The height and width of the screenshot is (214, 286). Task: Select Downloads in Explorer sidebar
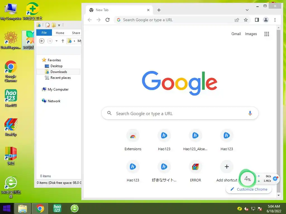58,72
